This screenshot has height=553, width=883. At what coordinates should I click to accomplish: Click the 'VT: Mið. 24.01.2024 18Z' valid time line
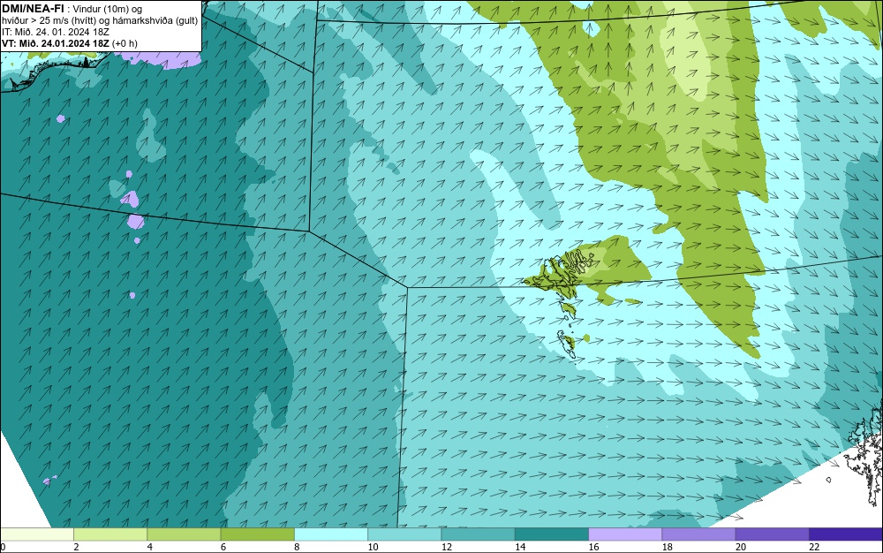pos(70,43)
